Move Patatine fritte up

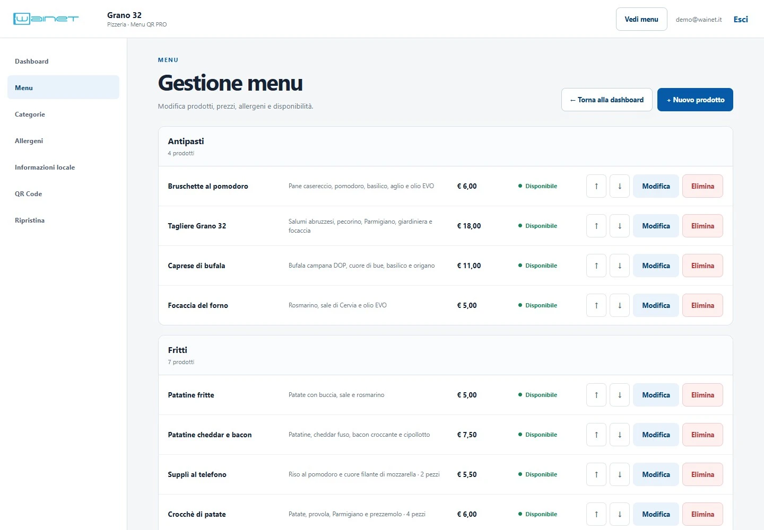tap(596, 395)
